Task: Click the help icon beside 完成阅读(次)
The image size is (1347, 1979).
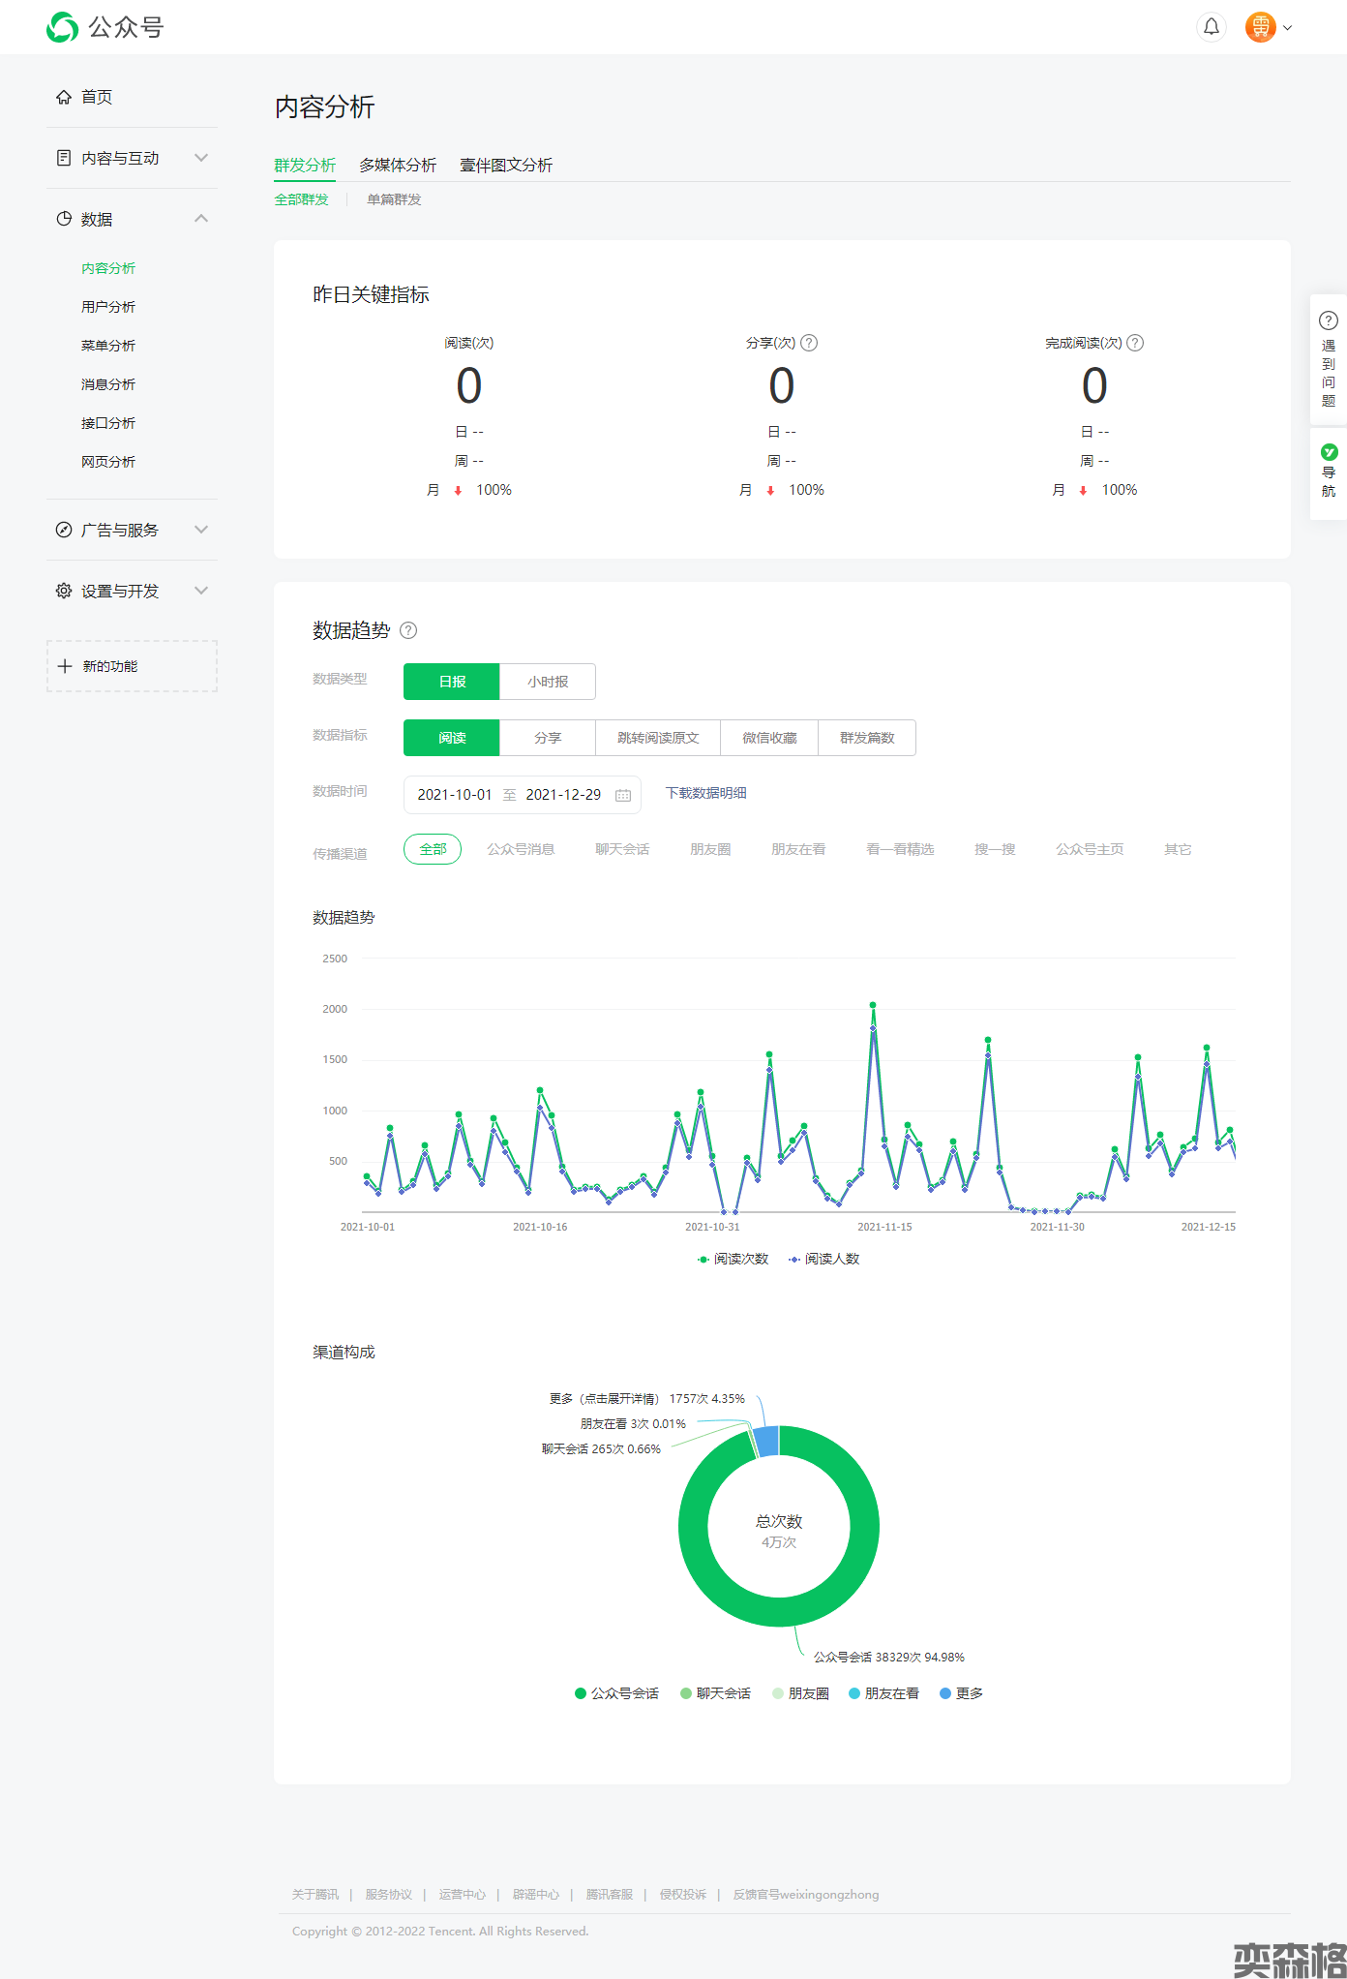Action: (x=1135, y=343)
